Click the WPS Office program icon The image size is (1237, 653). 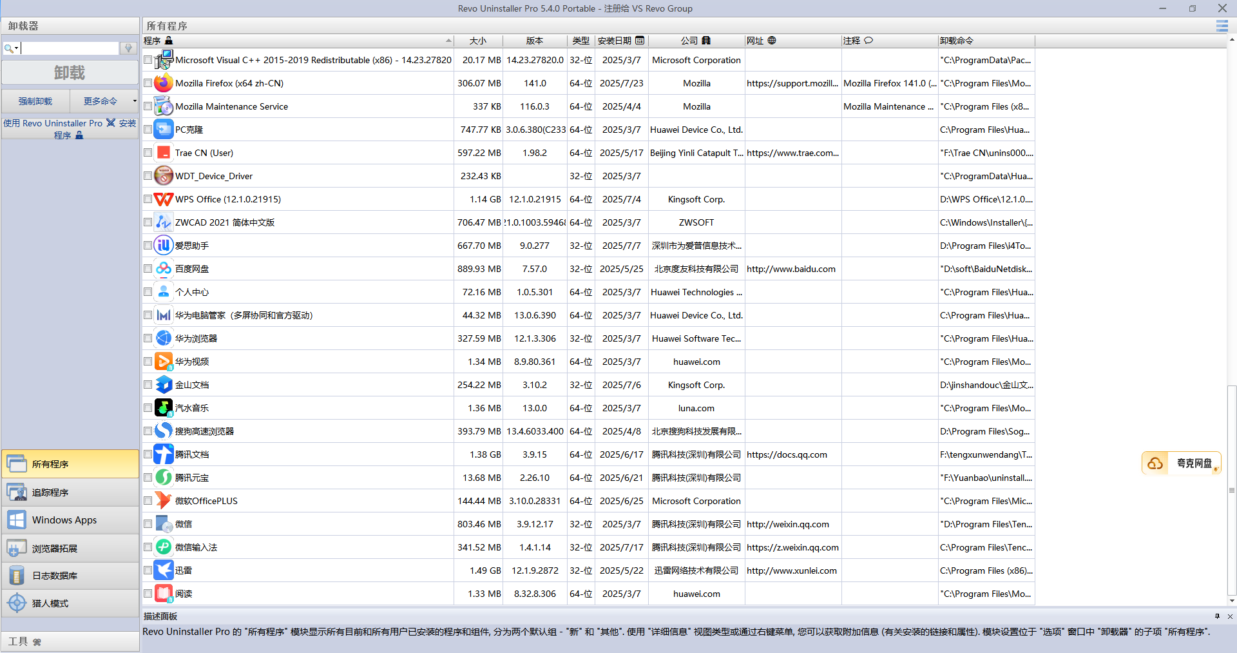(x=164, y=199)
